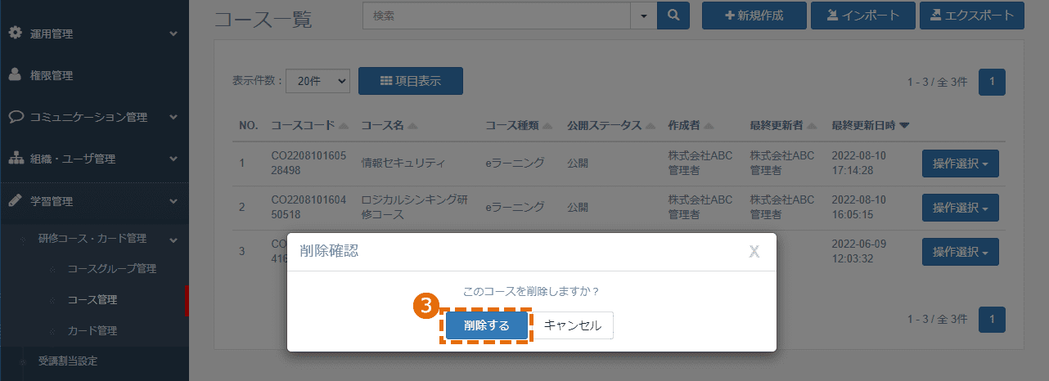Sort by 公開ステータス column header
This screenshot has height=381, width=1049.
611,125
